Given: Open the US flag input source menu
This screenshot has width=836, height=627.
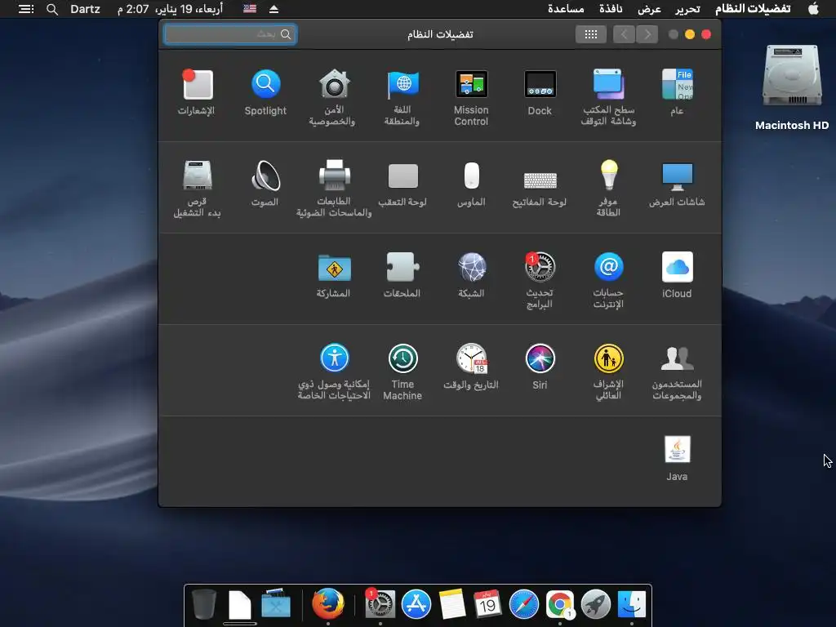Looking at the screenshot, I should [250, 9].
